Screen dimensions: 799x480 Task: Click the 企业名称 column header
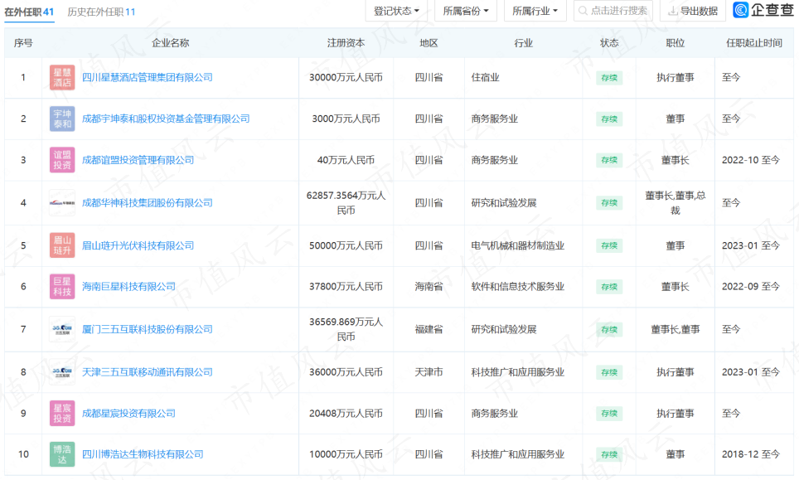[x=170, y=43]
